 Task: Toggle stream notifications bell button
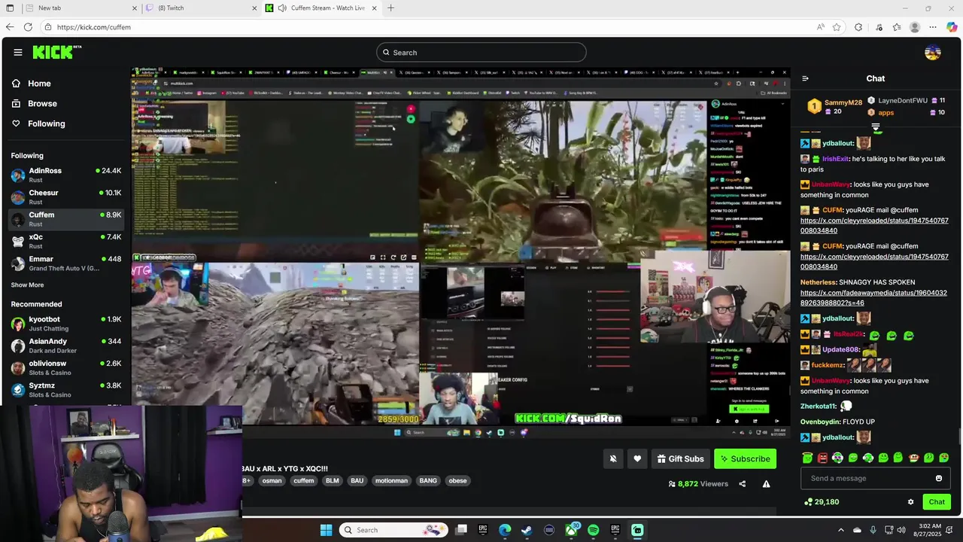[613, 458]
